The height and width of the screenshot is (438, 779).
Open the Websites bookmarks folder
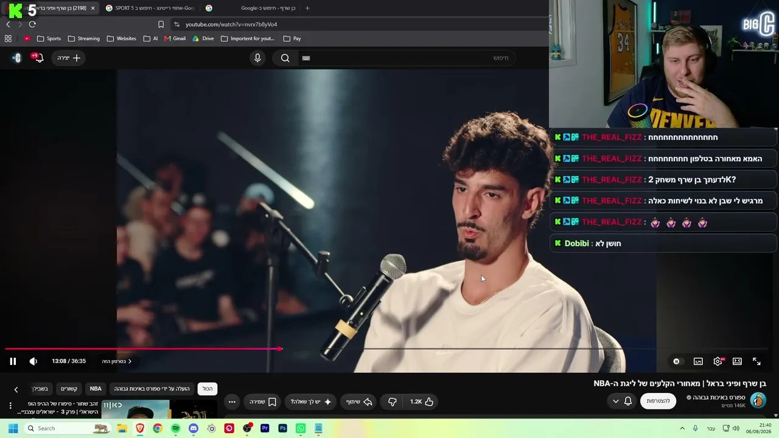pos(121,38)
